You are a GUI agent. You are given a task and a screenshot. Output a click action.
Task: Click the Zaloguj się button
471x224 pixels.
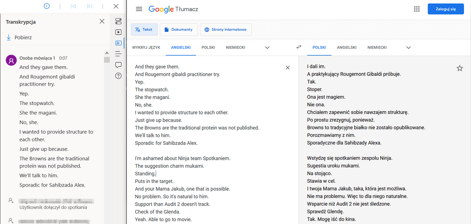point(445,9)
